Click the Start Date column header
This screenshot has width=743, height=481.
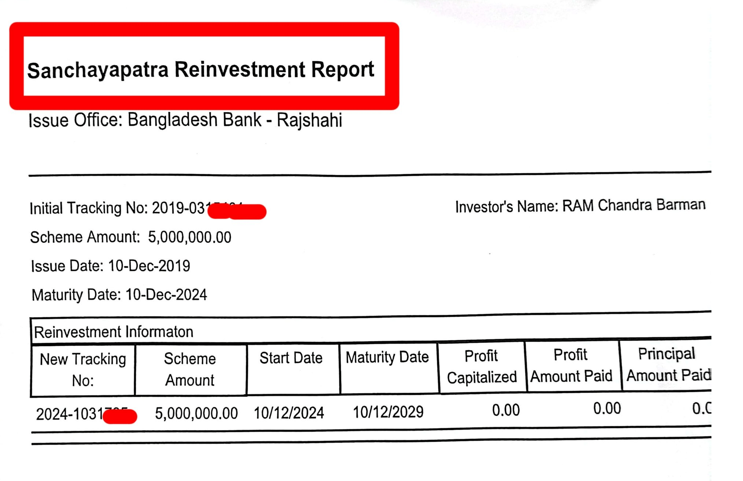coord(291,358)
